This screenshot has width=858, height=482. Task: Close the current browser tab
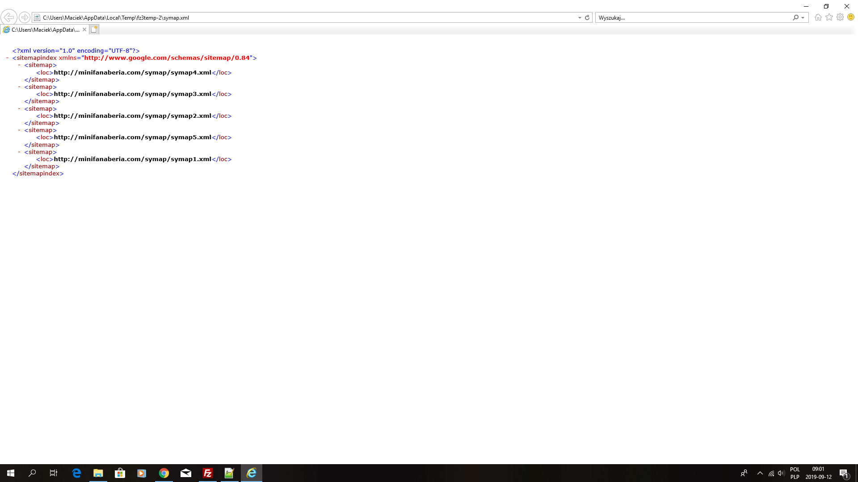[84, 29]
